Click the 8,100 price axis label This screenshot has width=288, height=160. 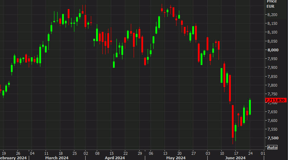(272, 32)
